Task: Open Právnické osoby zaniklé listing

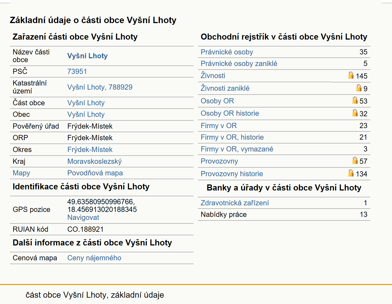Action: pos(239,63)
